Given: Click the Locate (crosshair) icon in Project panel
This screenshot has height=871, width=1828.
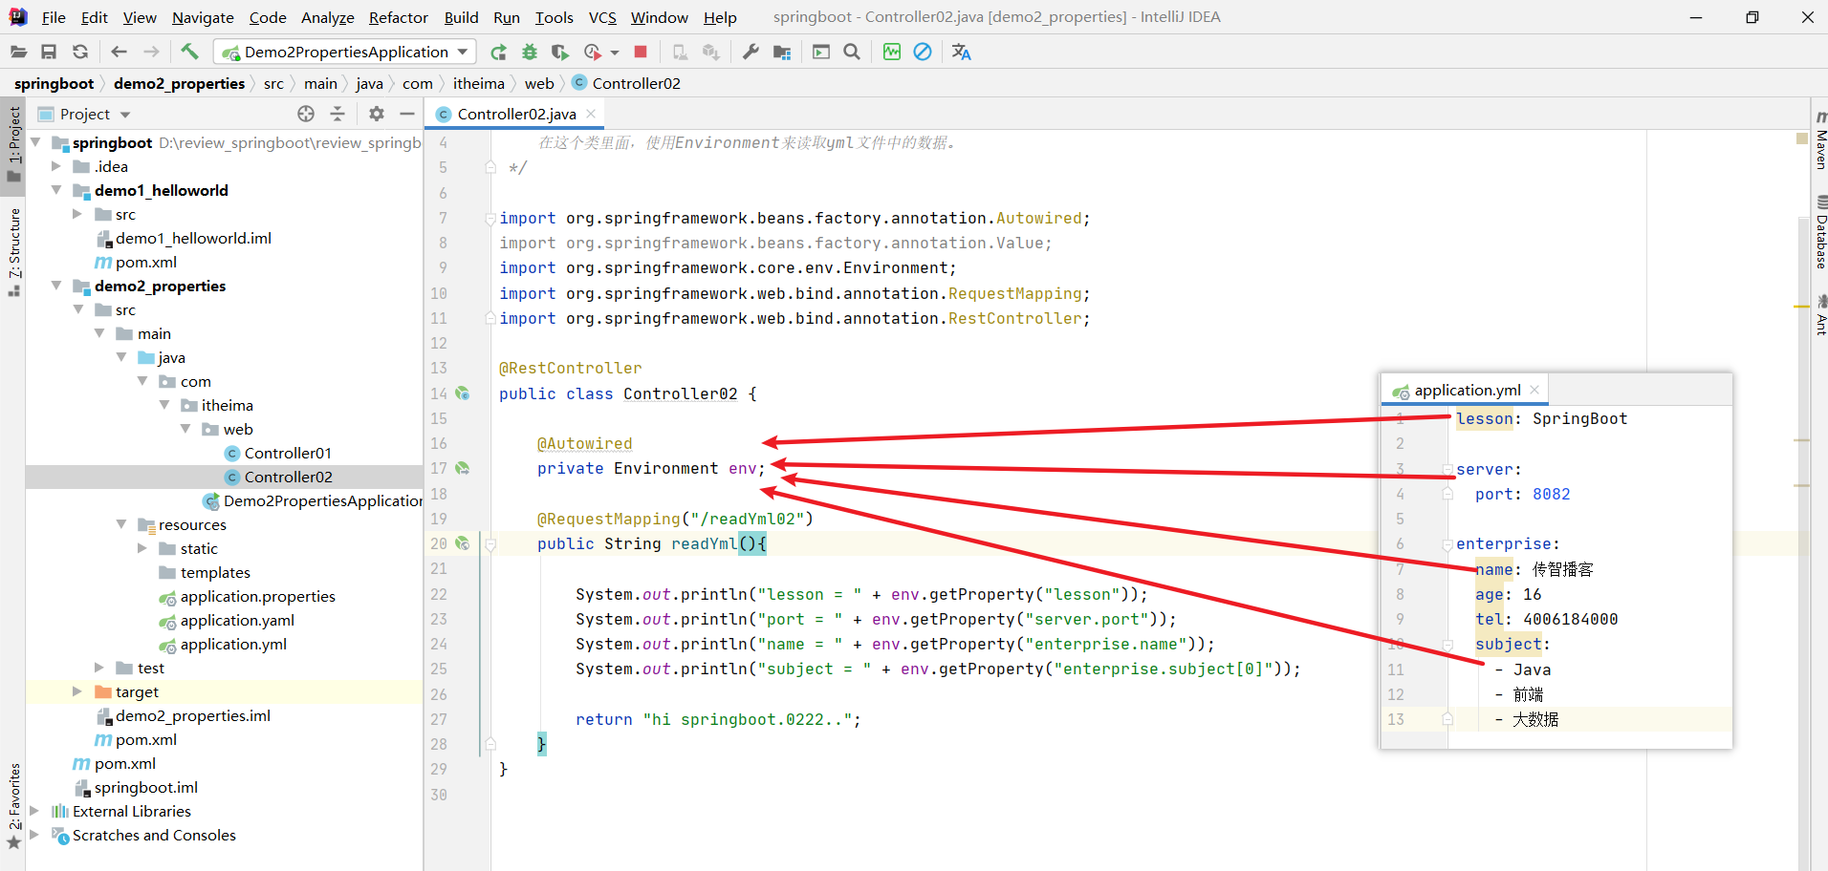Looking at the screenshot, I should pos(306,114).
